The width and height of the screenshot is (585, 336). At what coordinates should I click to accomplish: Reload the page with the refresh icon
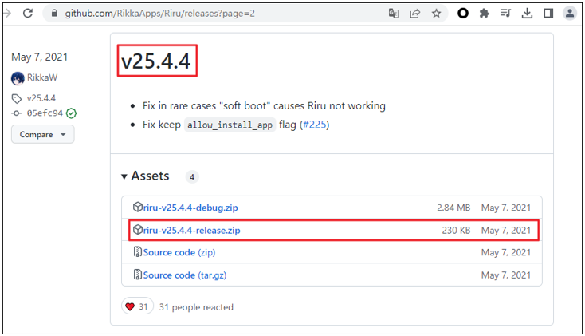28,14
